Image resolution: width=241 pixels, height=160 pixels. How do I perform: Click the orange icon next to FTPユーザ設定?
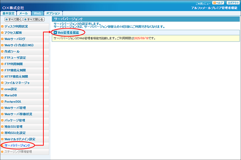click(x=2, y=58)
